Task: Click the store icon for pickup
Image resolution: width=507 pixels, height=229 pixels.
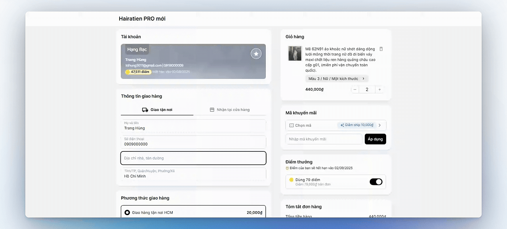Action: (x=212, y=110)
